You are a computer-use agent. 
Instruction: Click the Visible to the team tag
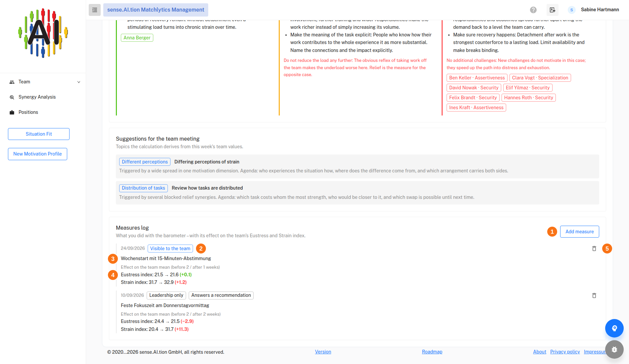click(x=170, y=249)
